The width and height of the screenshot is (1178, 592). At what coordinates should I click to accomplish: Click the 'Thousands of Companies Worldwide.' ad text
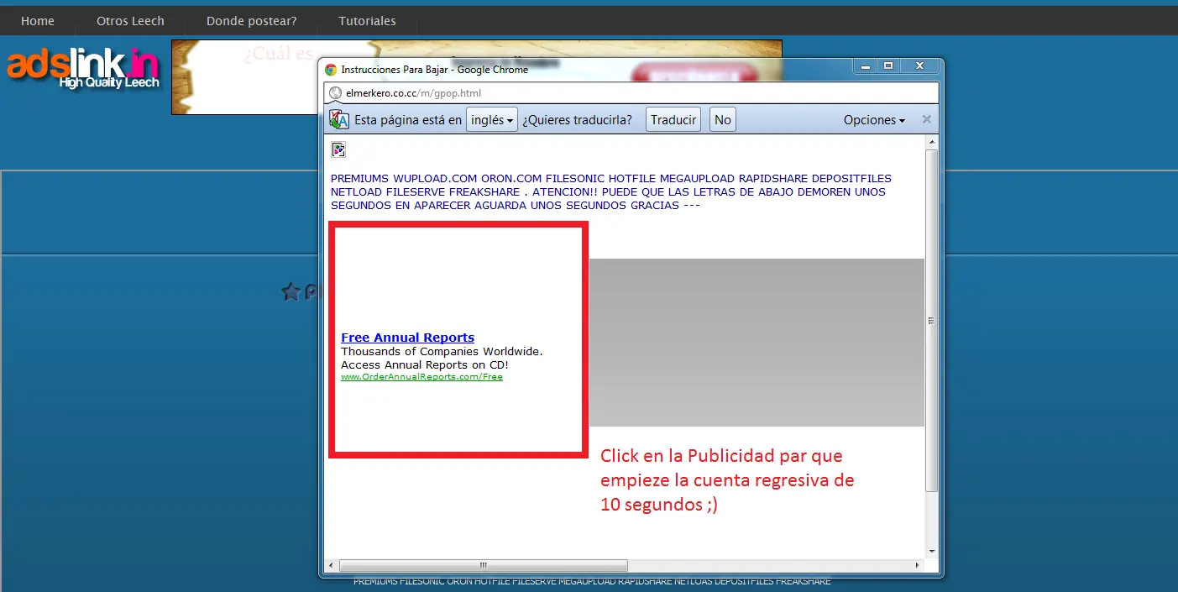coord(442,352)
